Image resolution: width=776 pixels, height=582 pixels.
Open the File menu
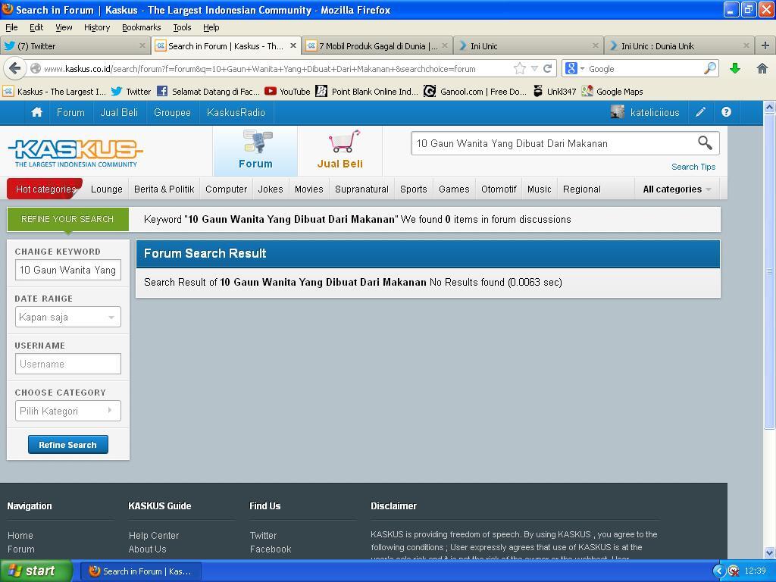tap(11, 27)
